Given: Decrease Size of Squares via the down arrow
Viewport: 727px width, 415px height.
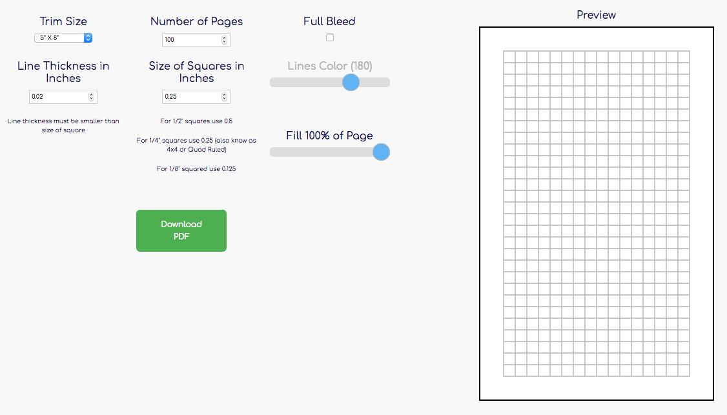Looking at the screenshot, I should (x=224, y=99).
